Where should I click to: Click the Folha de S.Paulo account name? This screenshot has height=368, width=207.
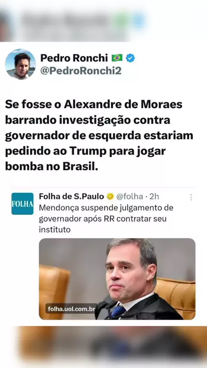[72, 196]
